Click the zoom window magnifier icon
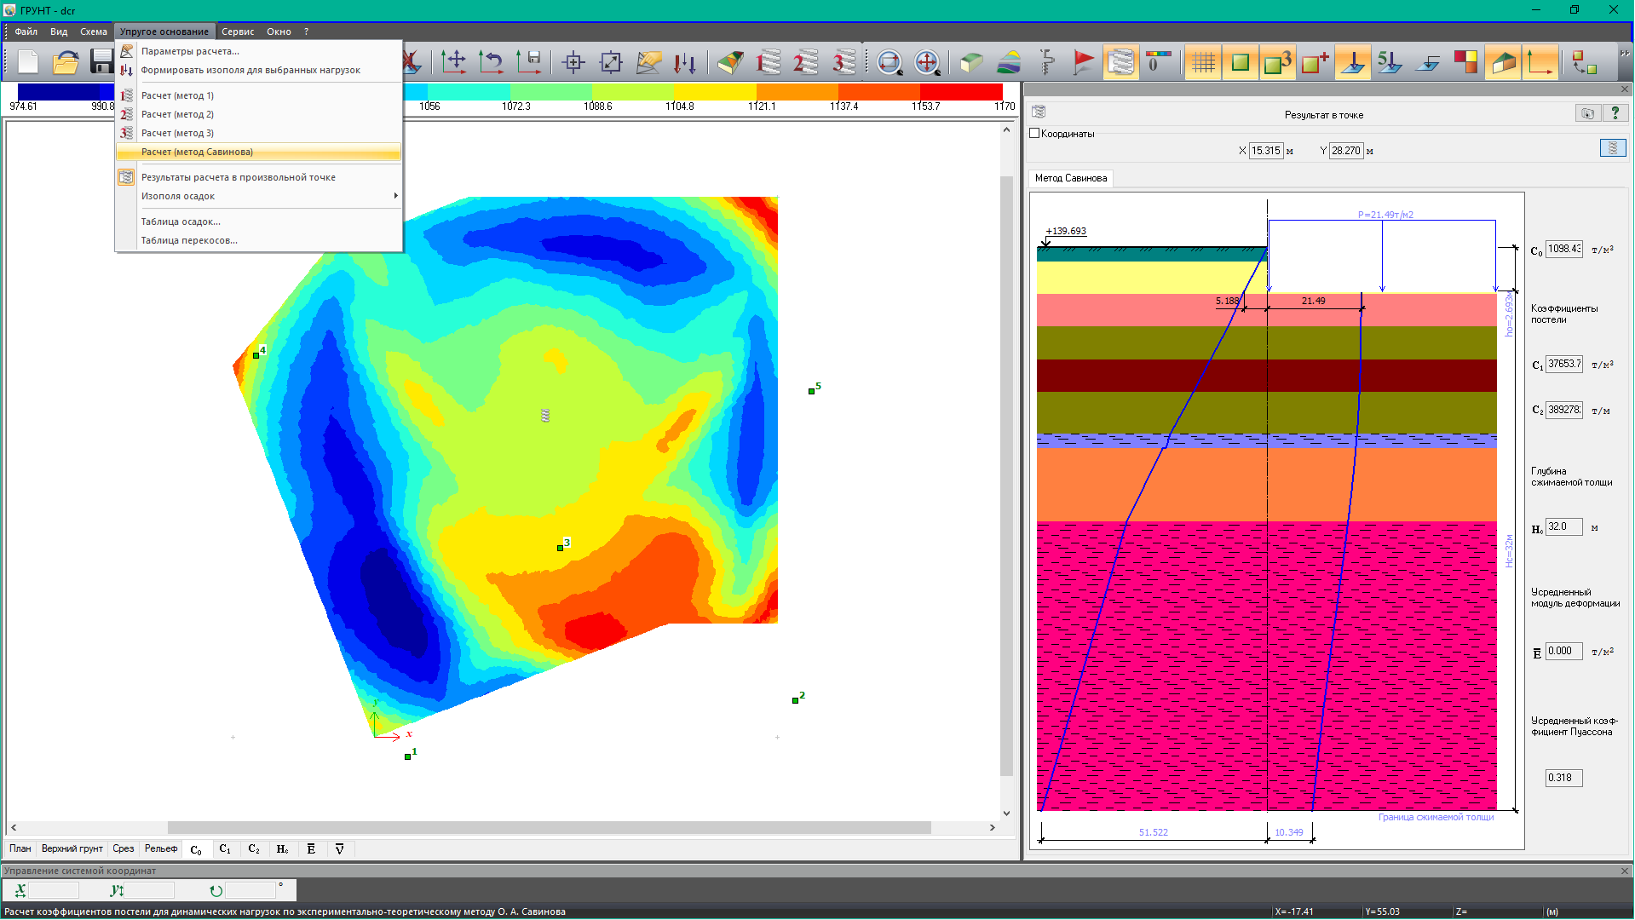This screenshot has height=920, width=1635. 889,62
